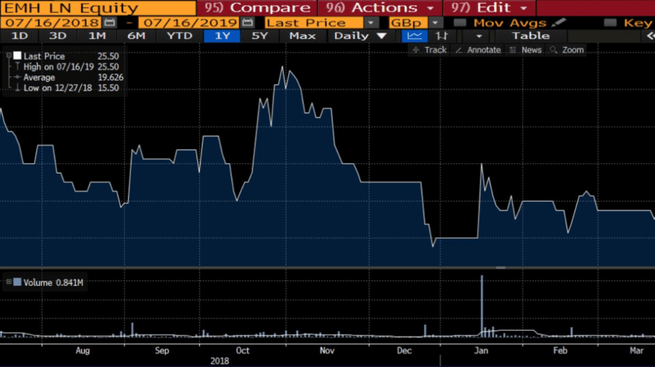Select the 6M range tab
Viewport: 655px width, 367px height.
coord(136,36)
